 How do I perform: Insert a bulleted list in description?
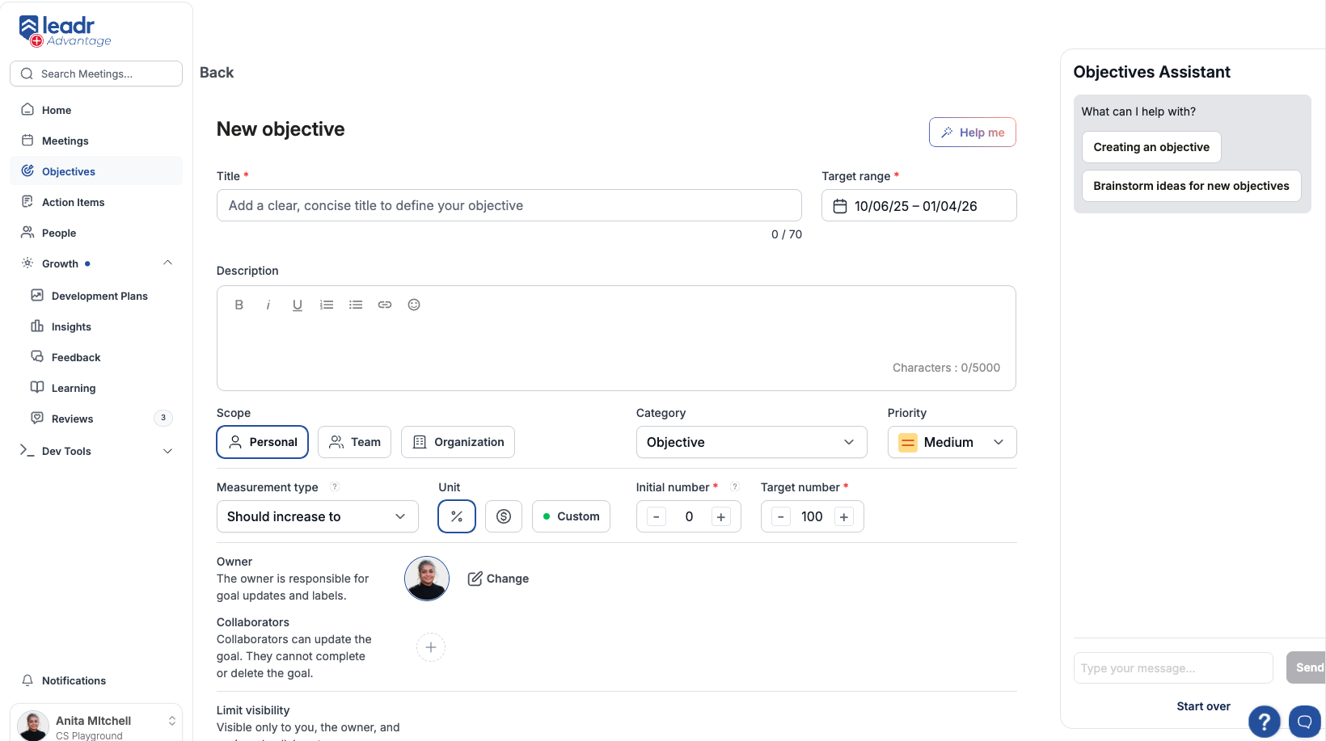(x=356, y=305)
